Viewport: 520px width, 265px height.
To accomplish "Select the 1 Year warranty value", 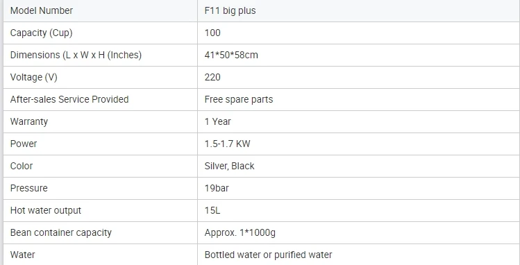I will point(217,121).
